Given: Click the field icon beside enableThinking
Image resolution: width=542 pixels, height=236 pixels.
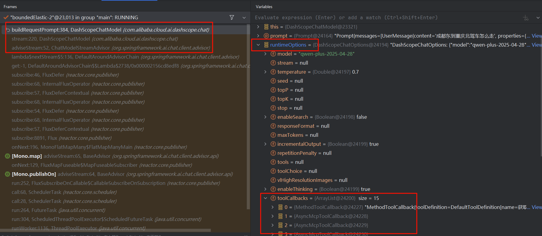Looking at the screenshot, I should click(x=273, y=189).
